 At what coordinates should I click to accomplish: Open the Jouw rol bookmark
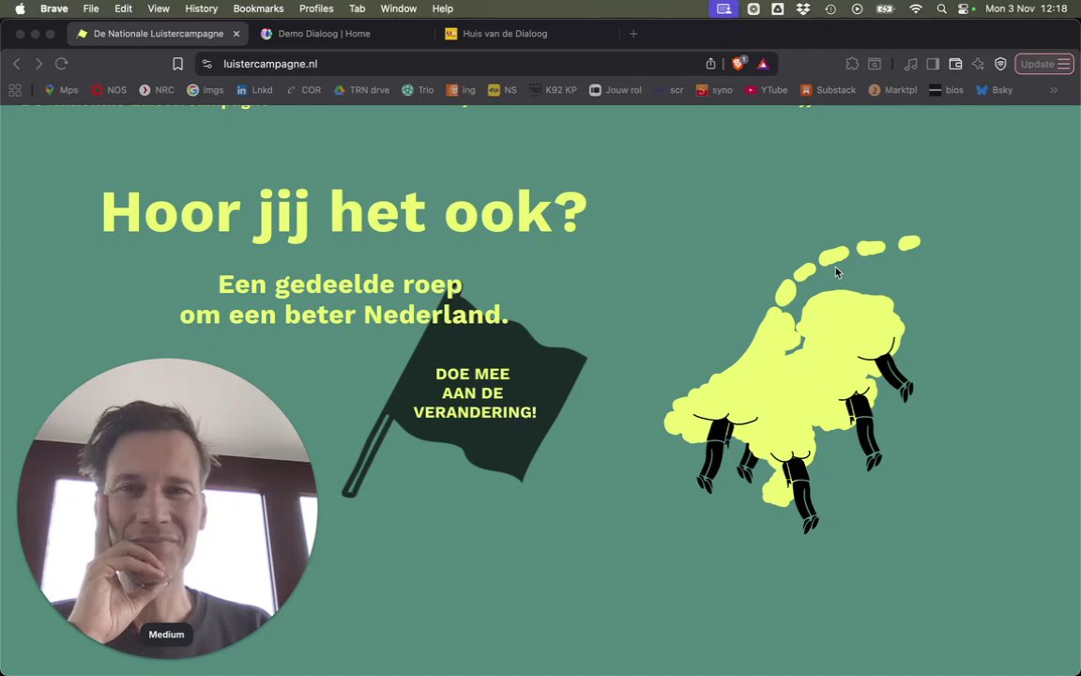pos(616,90)
